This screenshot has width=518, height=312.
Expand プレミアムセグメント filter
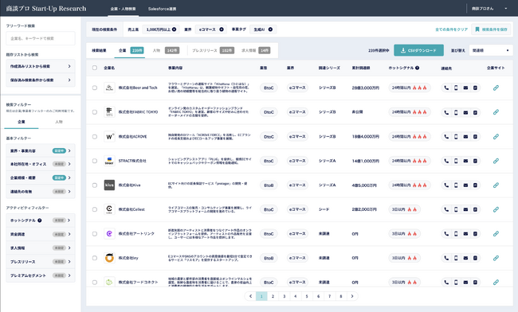tap(41, 275)
